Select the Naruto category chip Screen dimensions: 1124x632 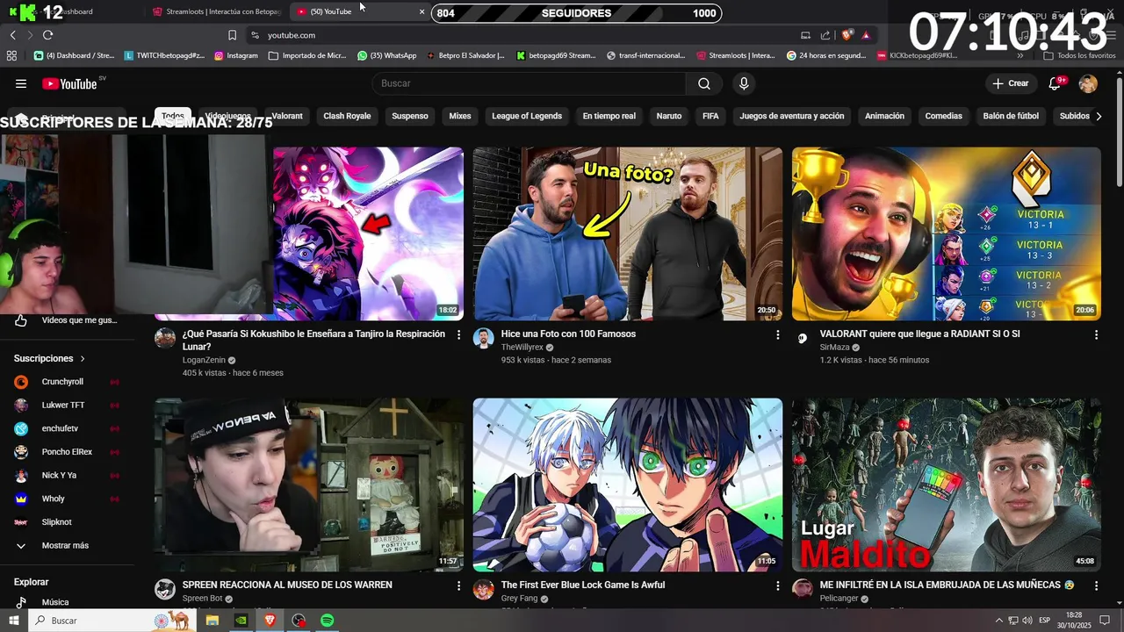pyautogui.click(x=669, y=116)
